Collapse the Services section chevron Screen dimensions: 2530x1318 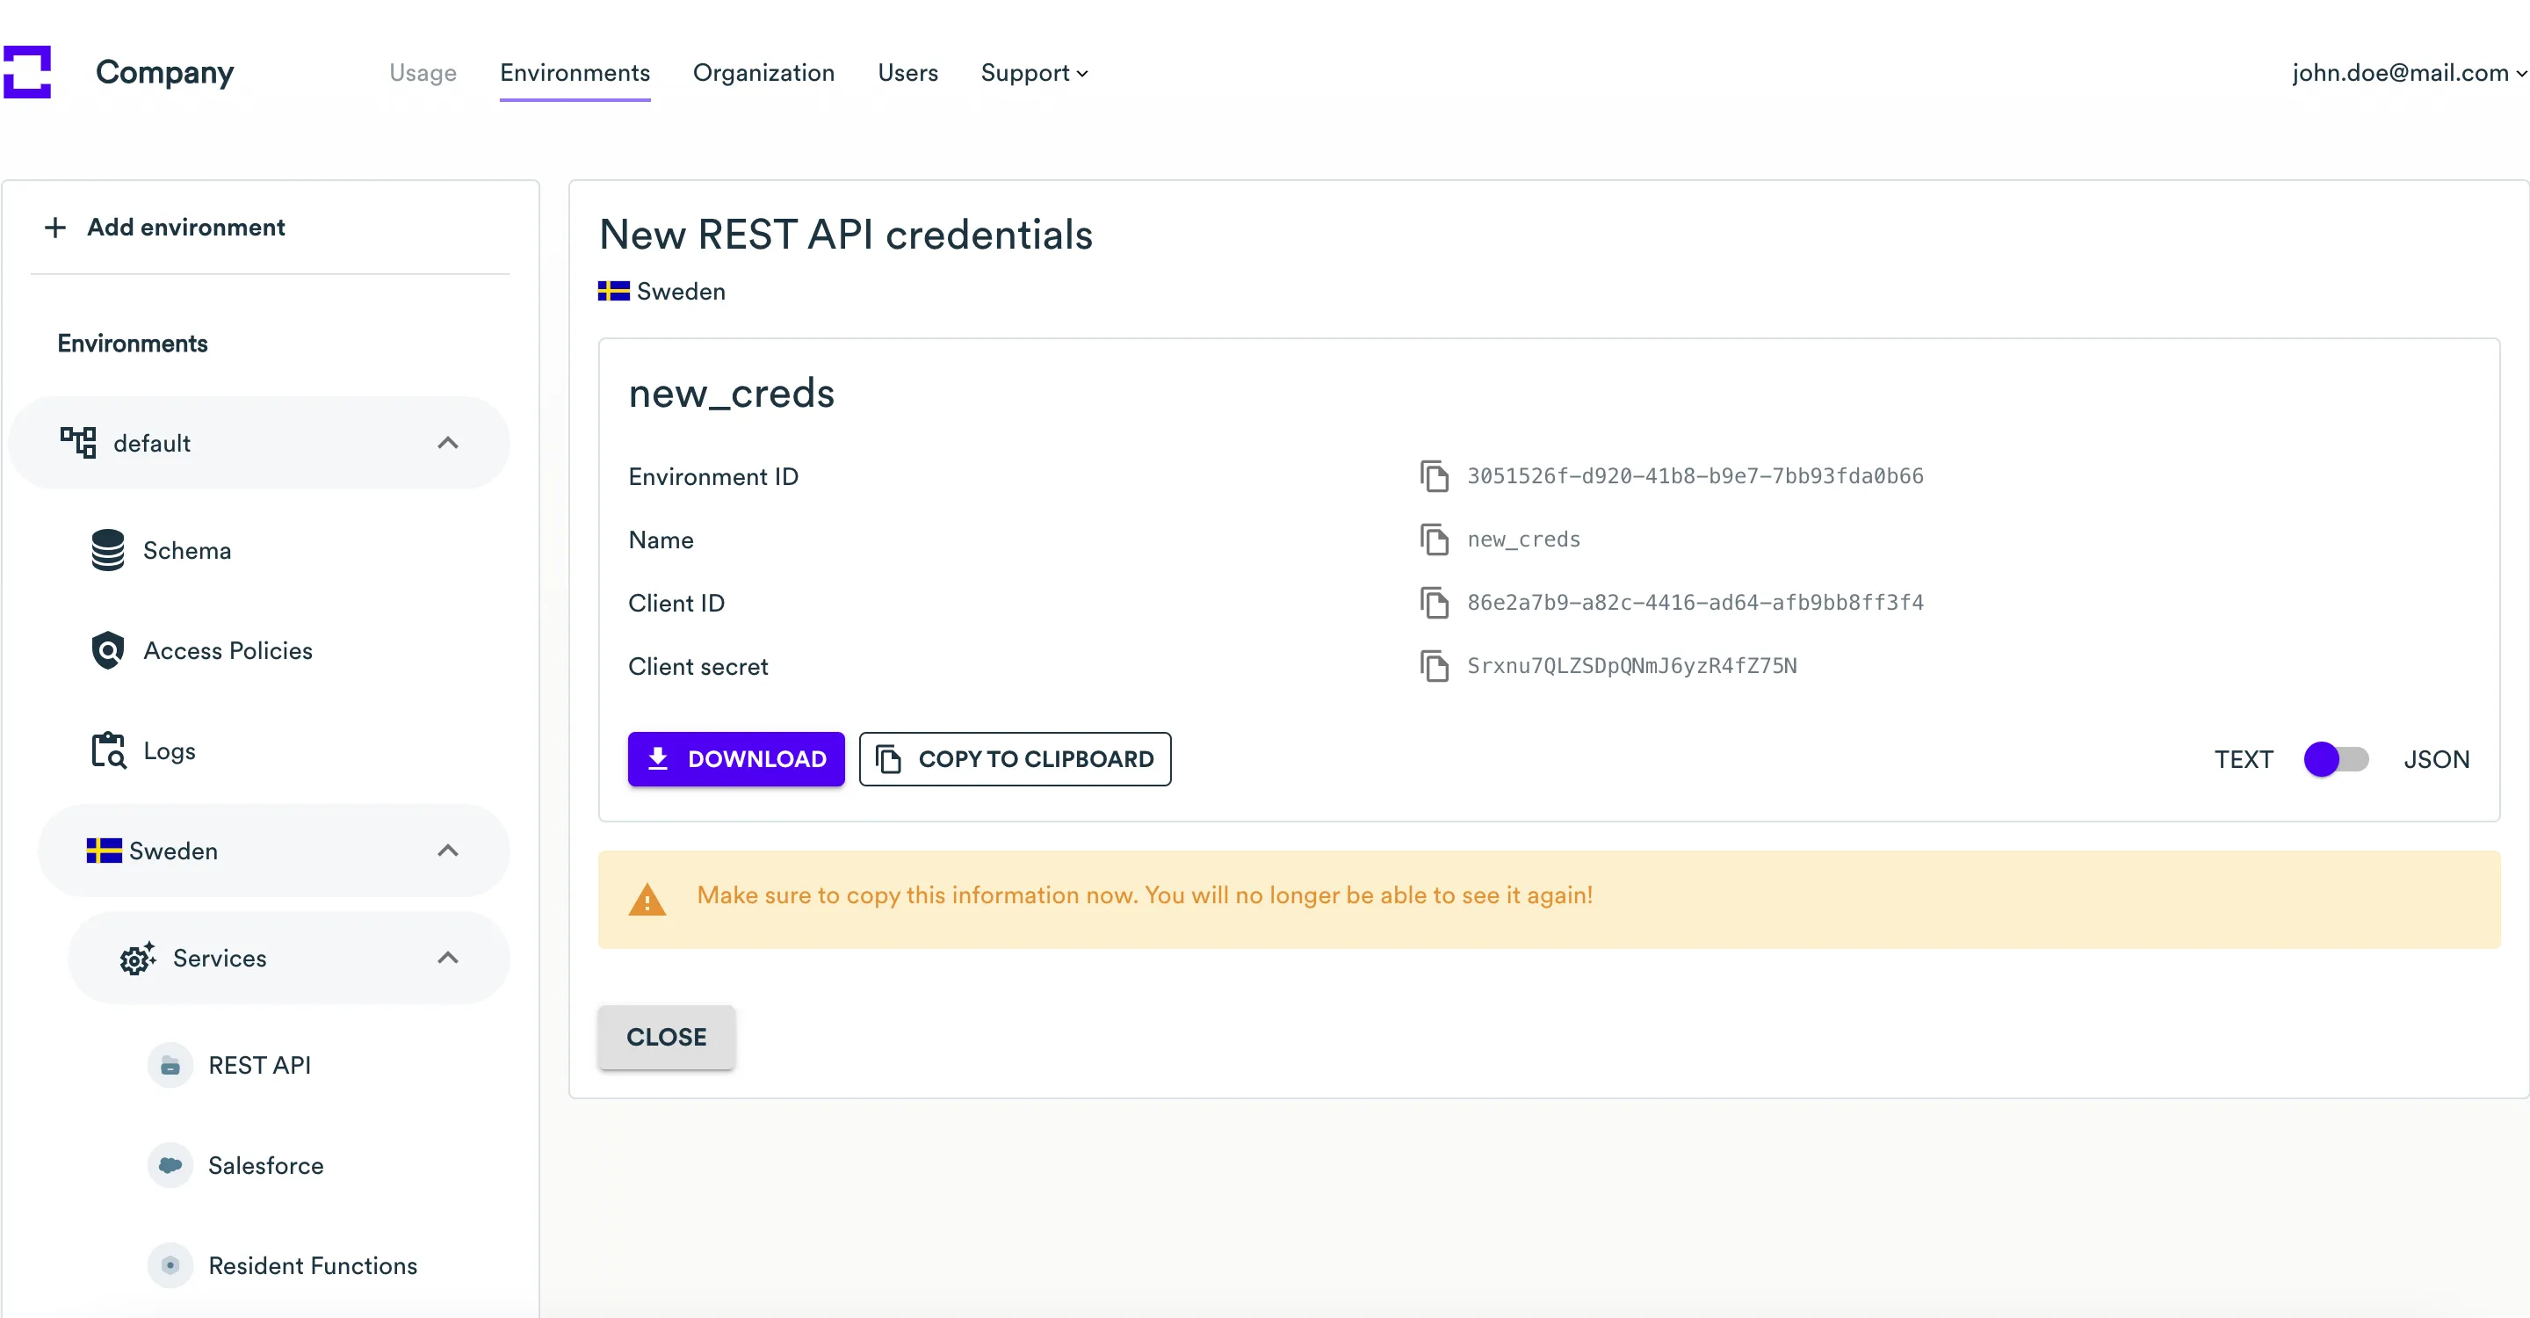[448, 958]
